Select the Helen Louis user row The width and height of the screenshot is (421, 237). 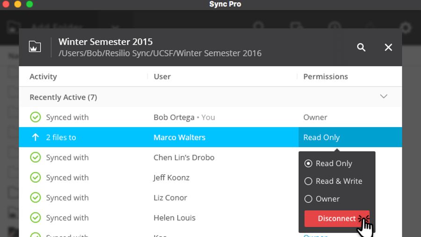[x=174, y=218]
